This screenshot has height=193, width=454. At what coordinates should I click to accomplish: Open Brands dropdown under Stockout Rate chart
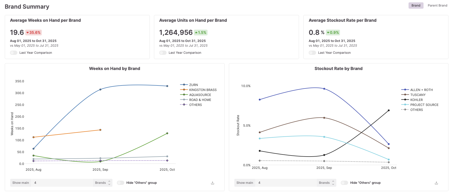(x=327, y=183)
